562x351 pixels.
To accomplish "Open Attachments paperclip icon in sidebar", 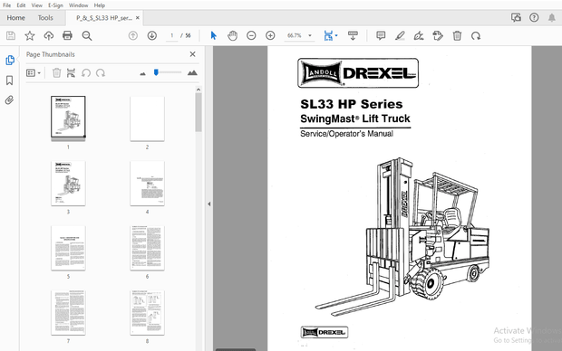I will click(10, 100).
